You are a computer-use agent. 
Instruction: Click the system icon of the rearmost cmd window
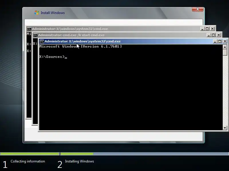29,29
